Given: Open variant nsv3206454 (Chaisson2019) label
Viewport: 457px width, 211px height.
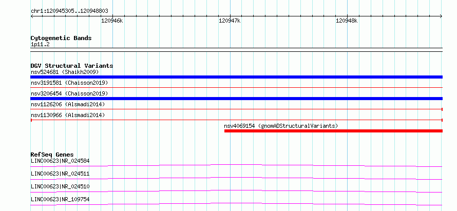Looking at the screenshot, I should 69,93.
